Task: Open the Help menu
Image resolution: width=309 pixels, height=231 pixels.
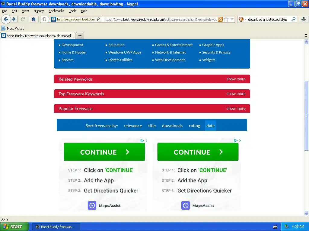Action: click(84, 11)
